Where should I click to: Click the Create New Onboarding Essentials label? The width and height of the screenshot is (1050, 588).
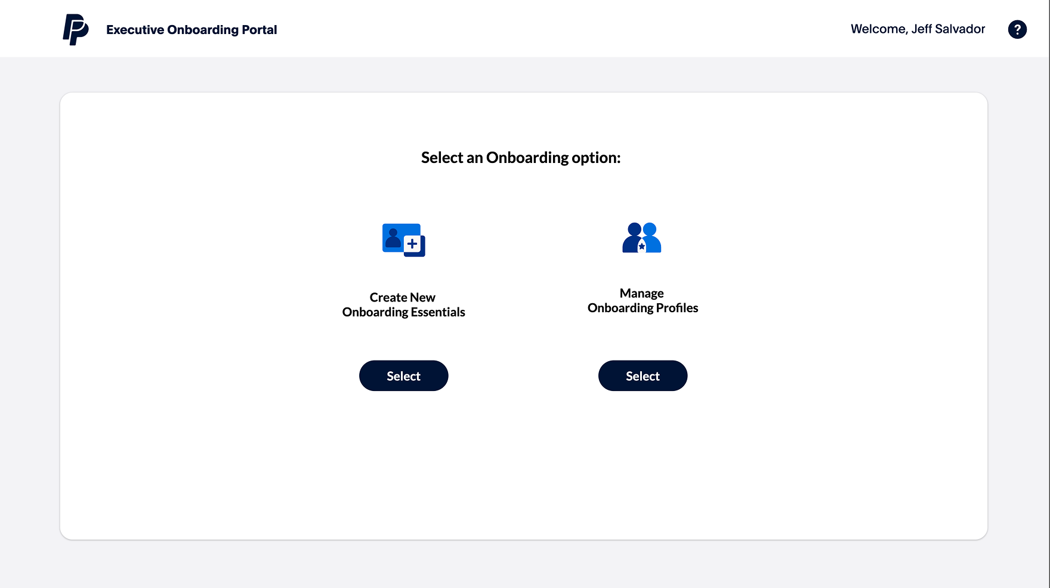click(x=403, y=304)
